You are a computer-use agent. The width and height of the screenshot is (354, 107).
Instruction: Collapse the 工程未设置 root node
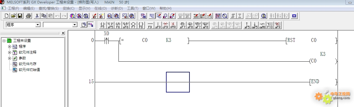[4, 41]
